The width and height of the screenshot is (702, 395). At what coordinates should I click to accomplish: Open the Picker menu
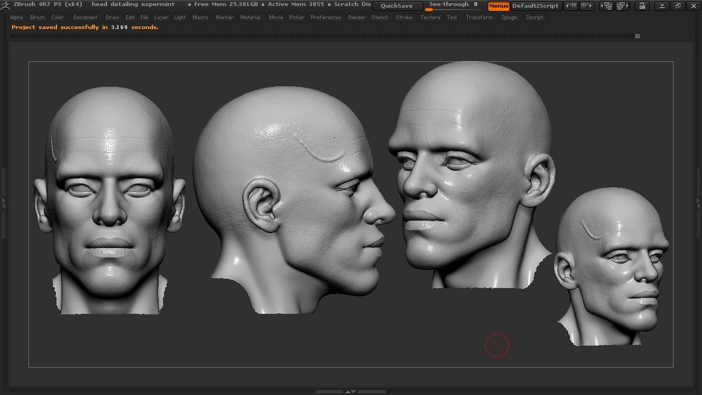[x=297, y=18]
